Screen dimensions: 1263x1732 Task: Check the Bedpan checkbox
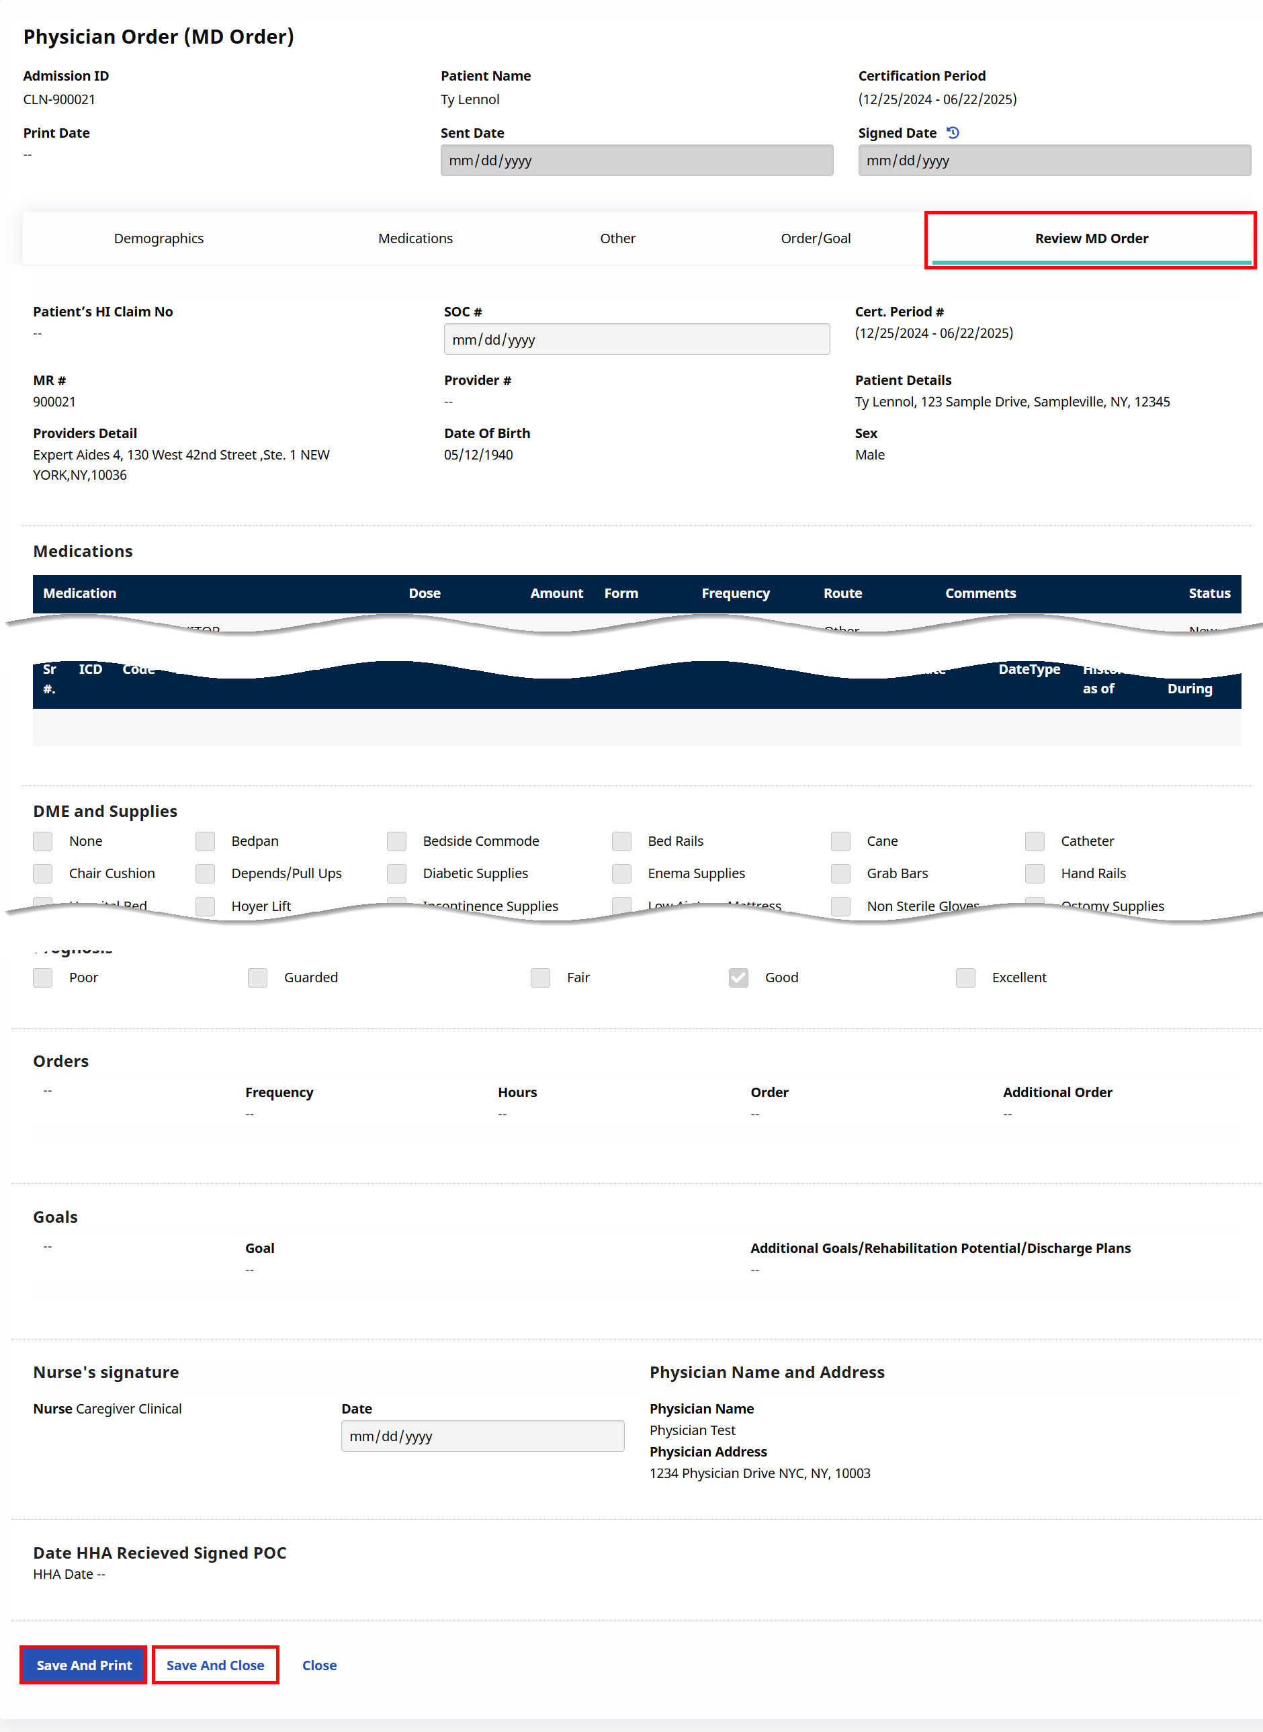(205, 840)
